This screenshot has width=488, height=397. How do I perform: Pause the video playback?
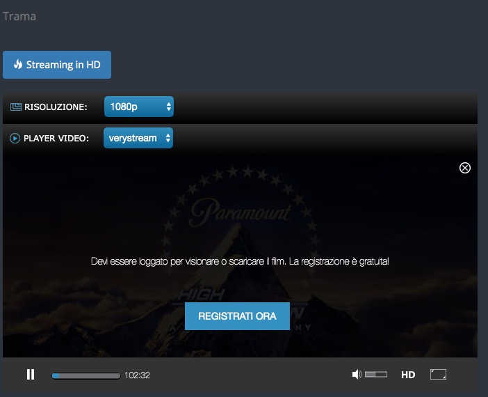coord(31,375)
